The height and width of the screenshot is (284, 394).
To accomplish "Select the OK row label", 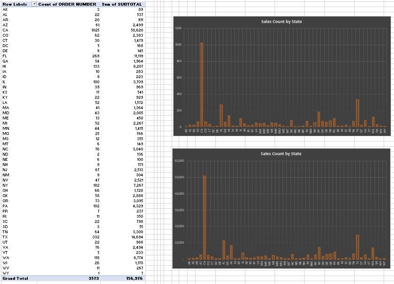I will tap(5, 196).
